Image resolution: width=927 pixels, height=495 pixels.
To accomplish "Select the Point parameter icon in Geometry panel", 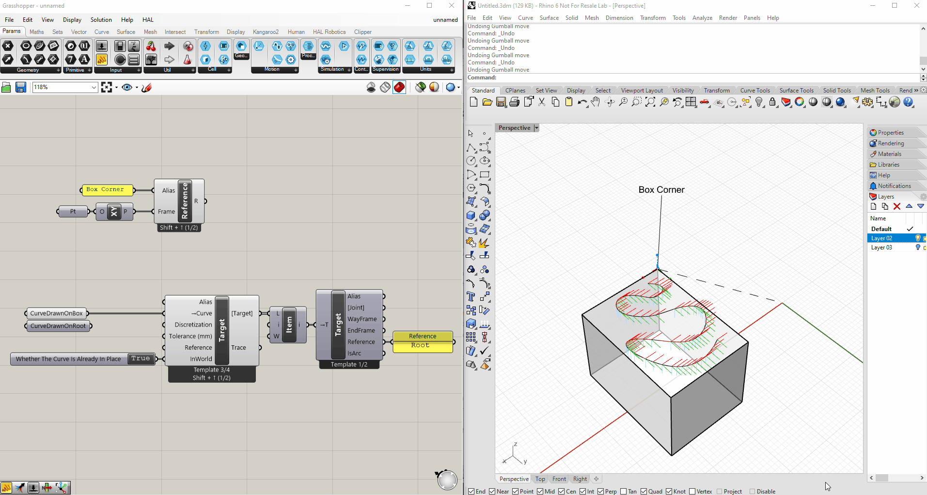I will tap(8, 46).
